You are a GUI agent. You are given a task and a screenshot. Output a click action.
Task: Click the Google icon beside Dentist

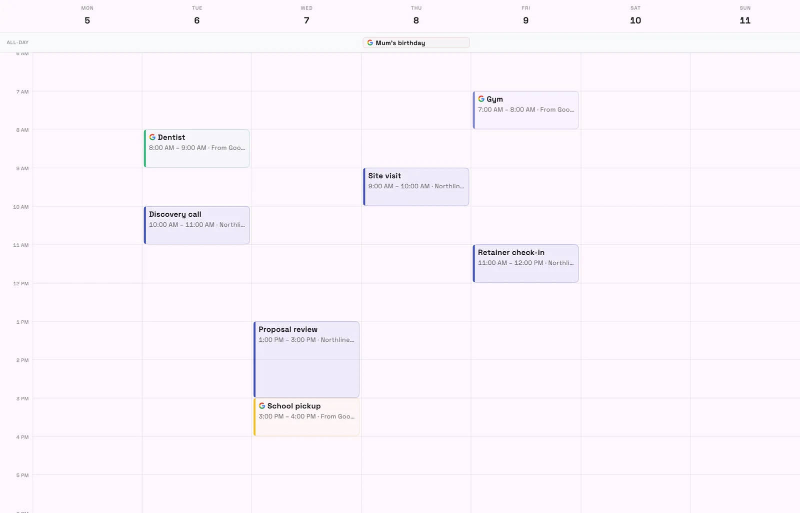click(152, 137)
